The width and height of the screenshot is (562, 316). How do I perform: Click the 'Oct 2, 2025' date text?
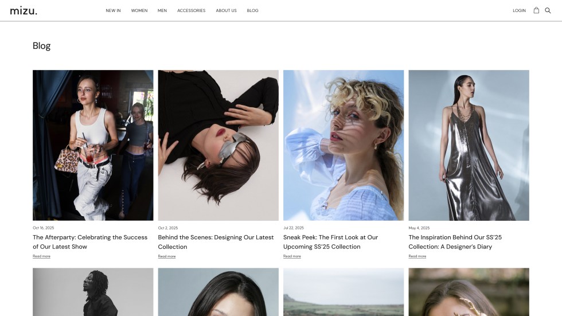167,228
